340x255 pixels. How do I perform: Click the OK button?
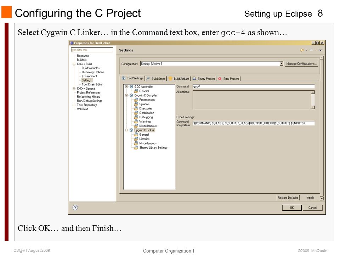tap(292, 208)
